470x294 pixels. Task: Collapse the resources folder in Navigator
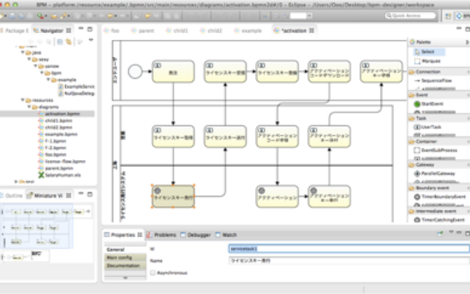point(21,99)
